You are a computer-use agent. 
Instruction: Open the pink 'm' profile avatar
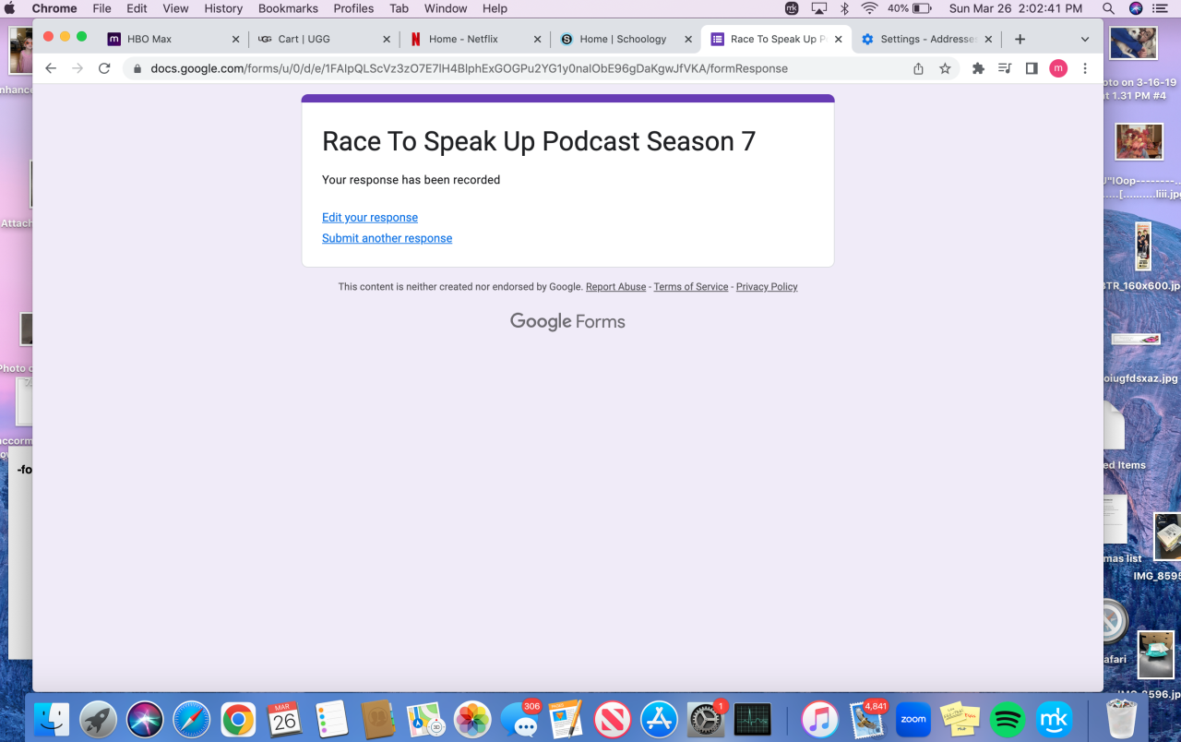[1058, 68]
